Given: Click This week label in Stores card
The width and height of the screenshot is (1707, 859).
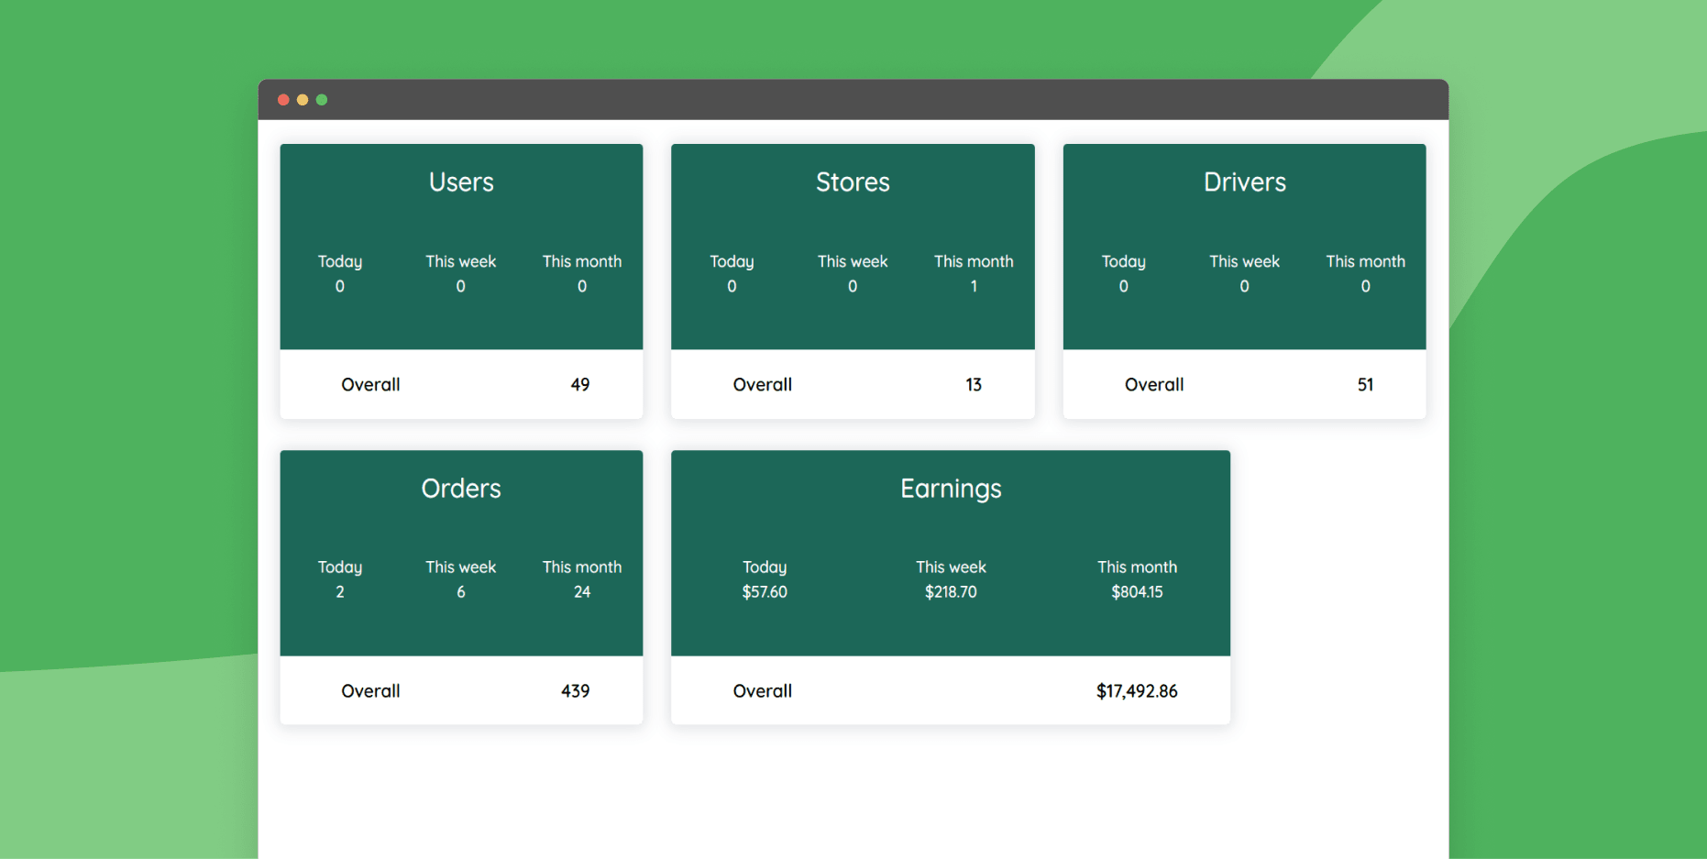Looking at the screenshot, I should 853,261.
